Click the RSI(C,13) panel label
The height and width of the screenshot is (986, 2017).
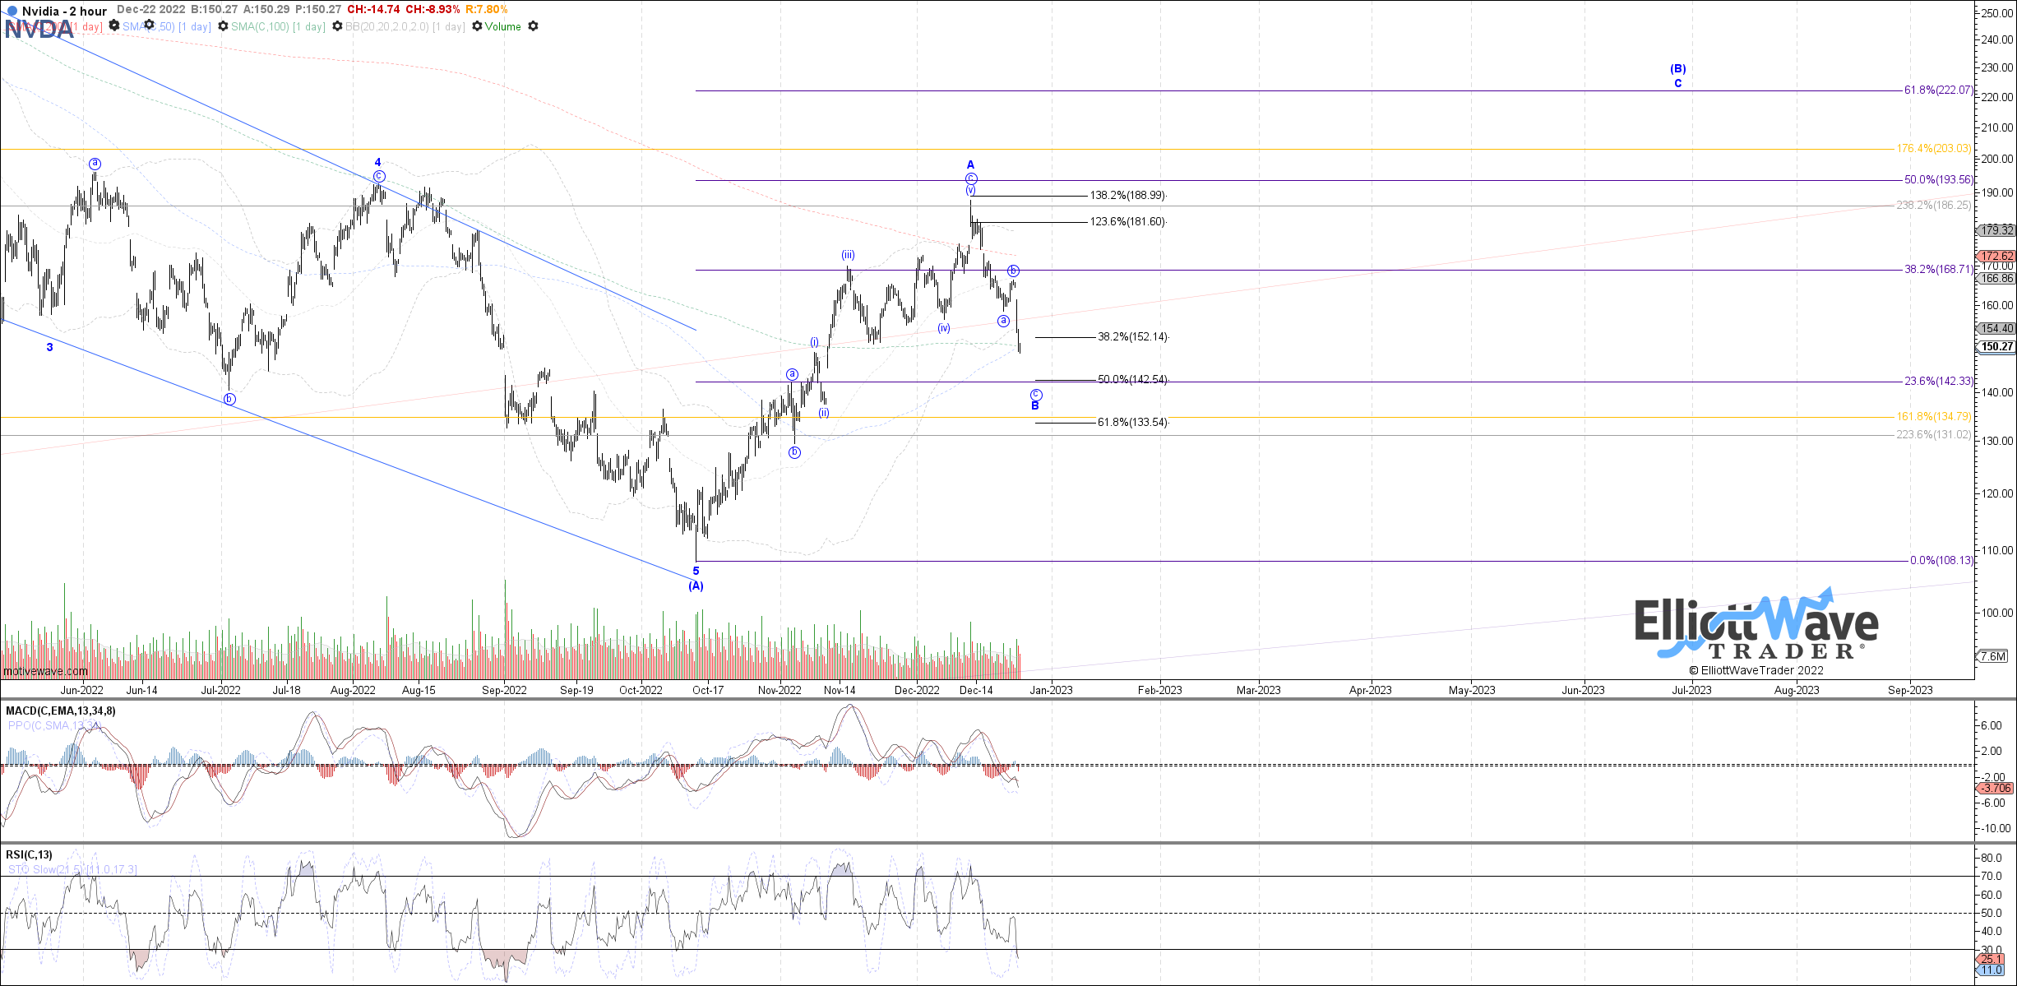click(x=29, y=854)
